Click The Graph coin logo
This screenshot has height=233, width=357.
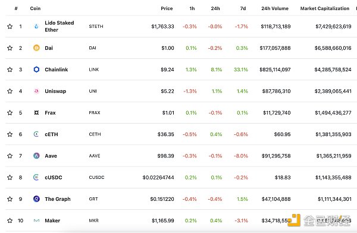(x=36, y=199)
